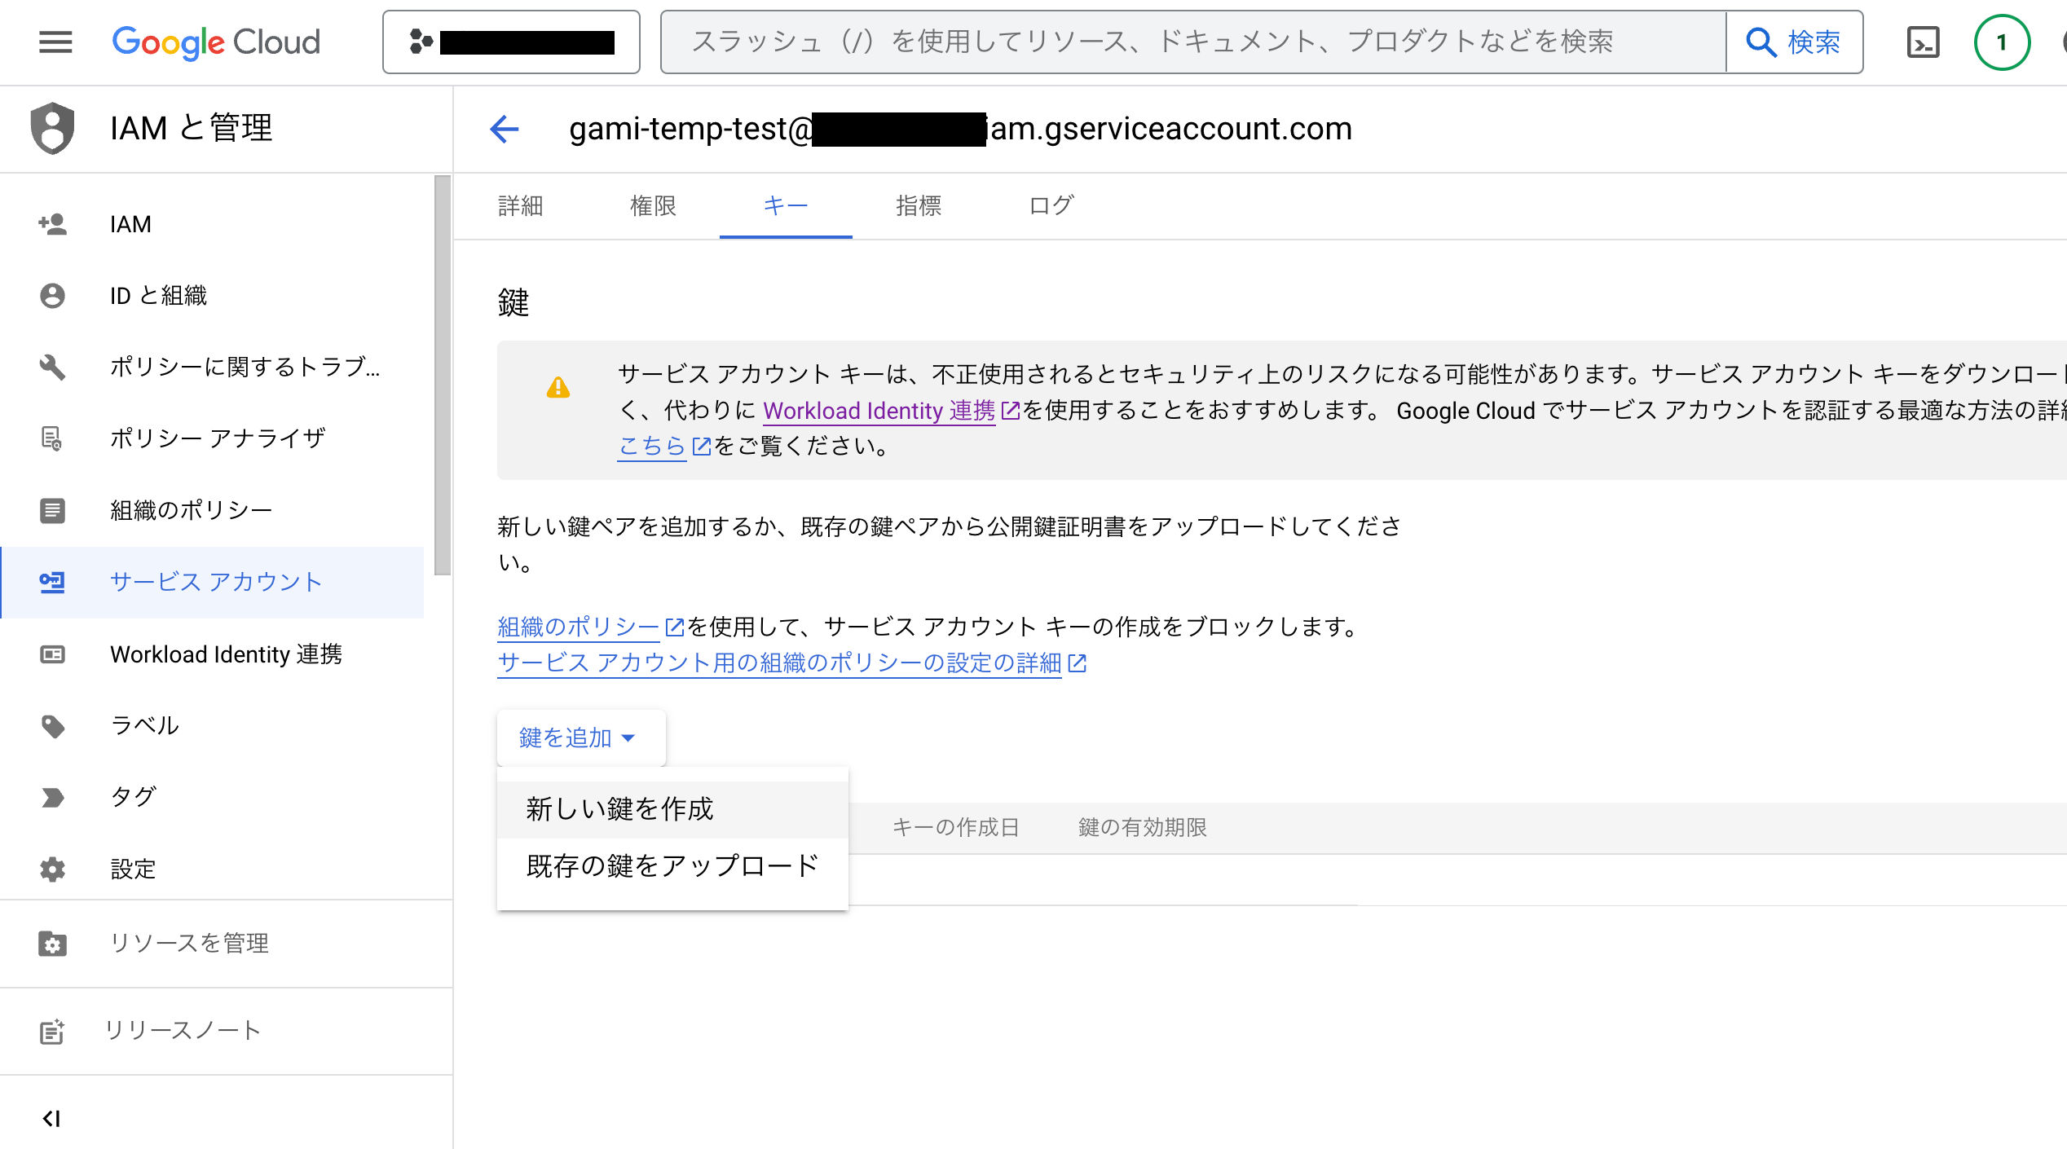Open ポリシーに関するトラブ... sidebar entry

(x=212, y=367)
